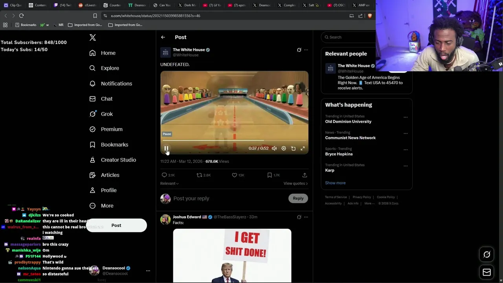Share the White House post
503x283 pixels.
[305, 175]
